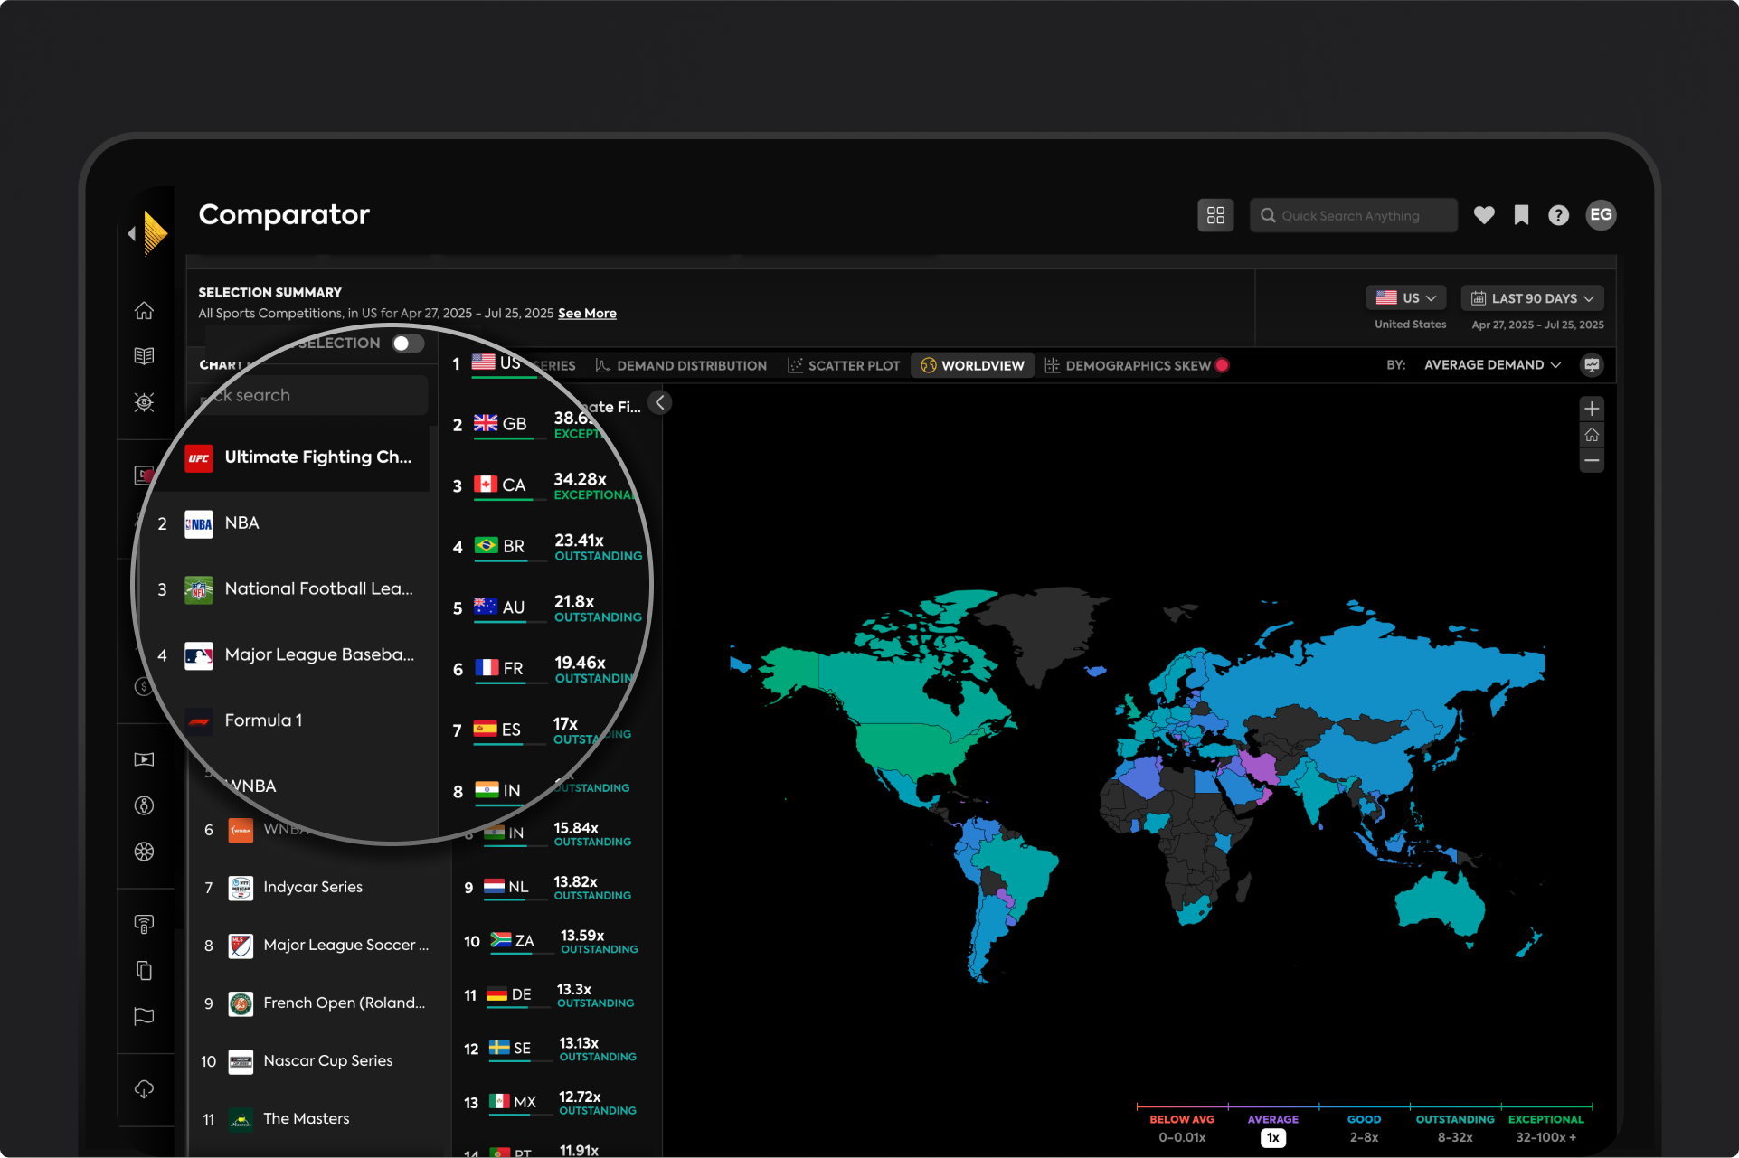Open the help question mark icon
Viewport: 1739px width, 1158px height.
pyautogui.click(x=1558, y=215)
